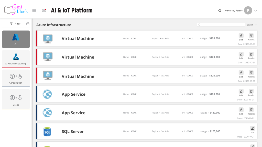Open Receipt for first App Service row
Screen dimensions: 262x147
pos(251,93)
